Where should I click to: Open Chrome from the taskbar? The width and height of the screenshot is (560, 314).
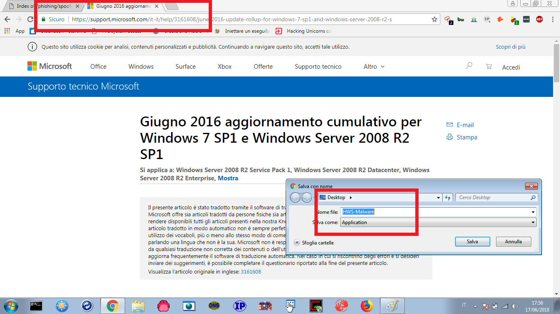113,306
